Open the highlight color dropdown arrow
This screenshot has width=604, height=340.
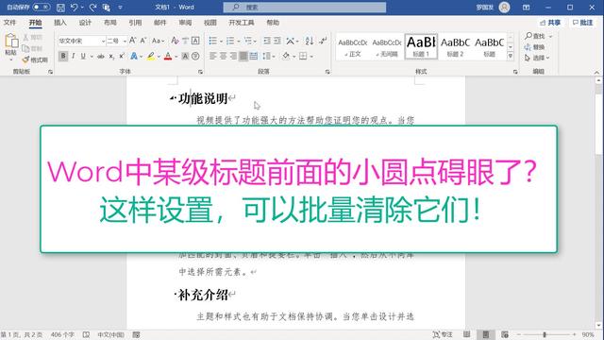click(x=159, y=57)
